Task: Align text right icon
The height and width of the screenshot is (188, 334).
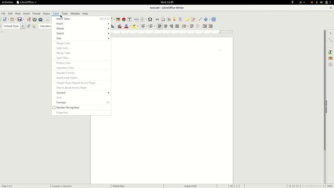Action: (x=171, y=26)
